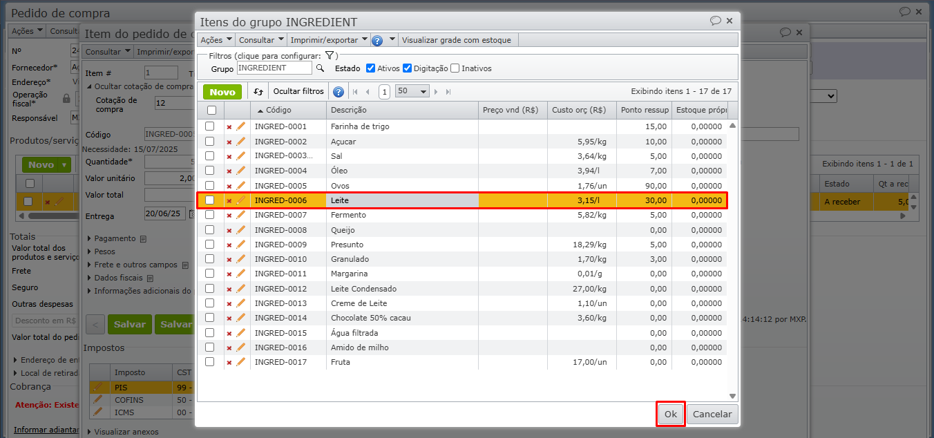Click the edit pencil for Queijo row
The image size is (934, 438).
[x=241, y=229]
